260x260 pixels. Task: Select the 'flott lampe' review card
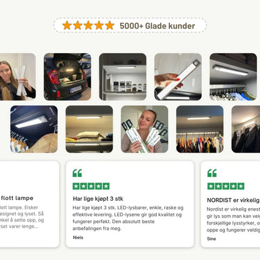click(29, 204)
